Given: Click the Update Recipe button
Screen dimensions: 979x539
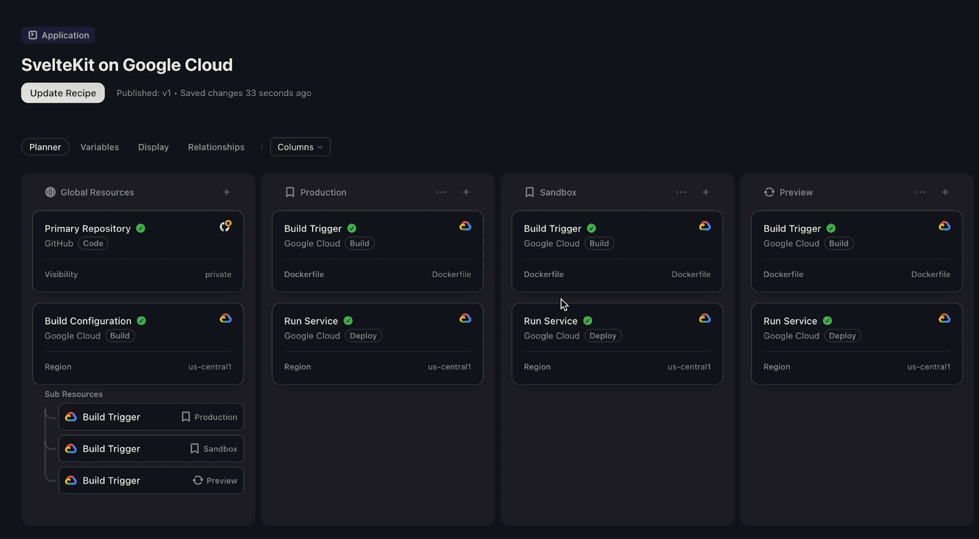Looking at the screenshot, I should (63, 93).
